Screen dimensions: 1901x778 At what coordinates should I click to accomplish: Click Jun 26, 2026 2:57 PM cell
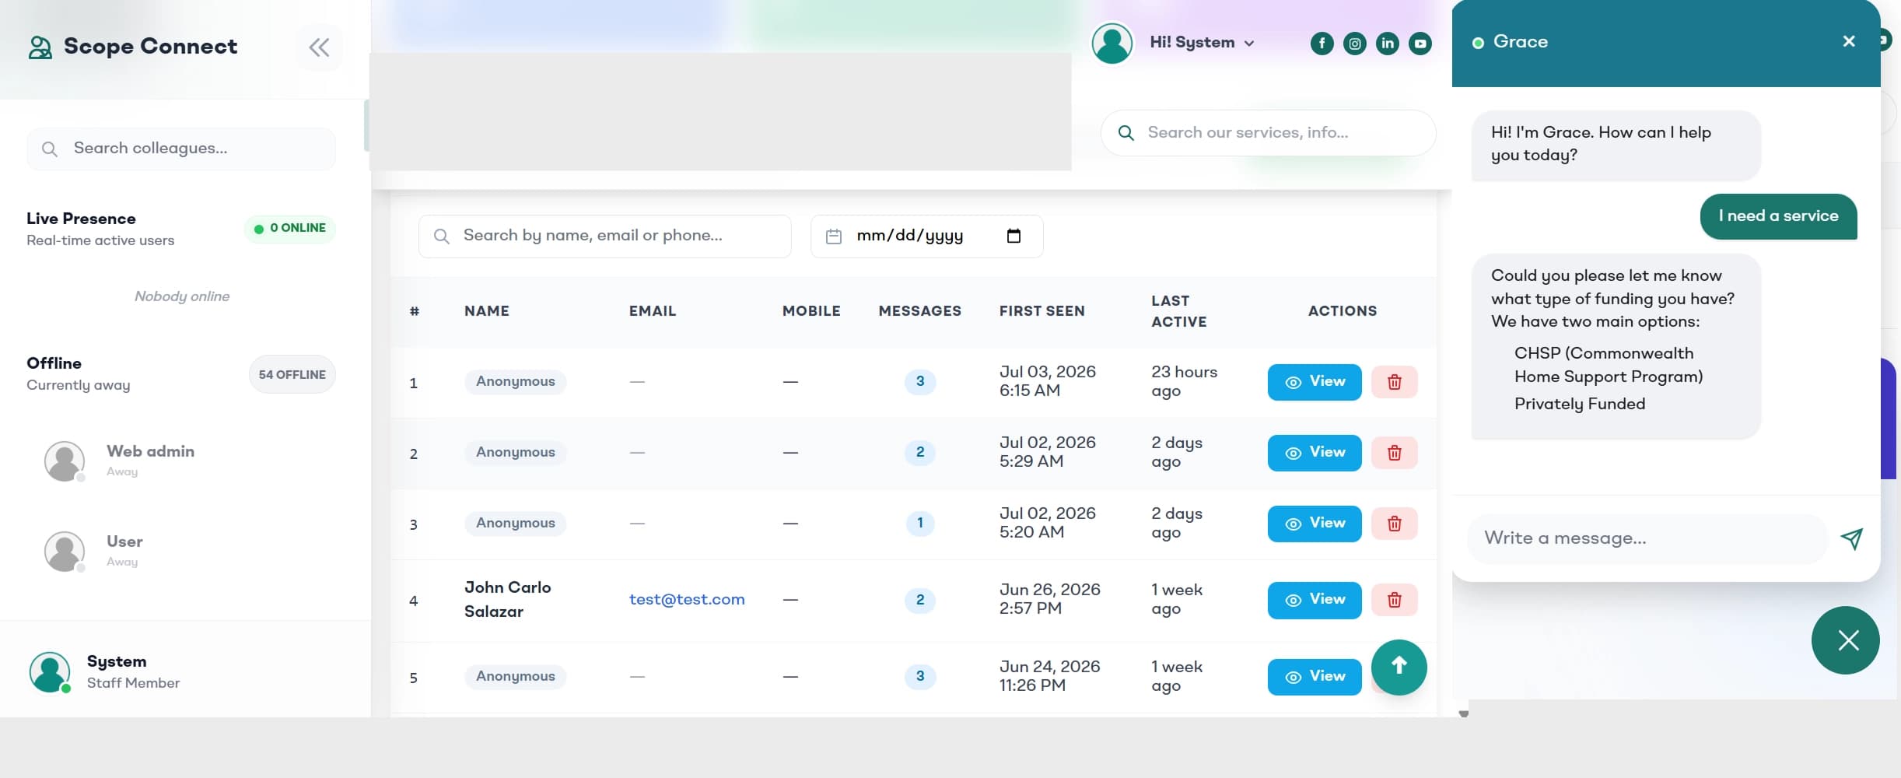(1049, 599)
